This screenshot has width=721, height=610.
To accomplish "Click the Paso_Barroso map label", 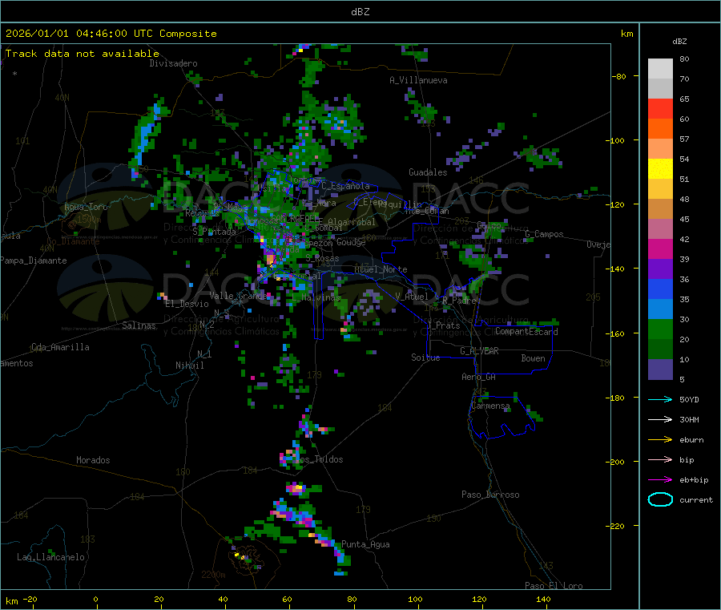I will click(x=490, y=495).
